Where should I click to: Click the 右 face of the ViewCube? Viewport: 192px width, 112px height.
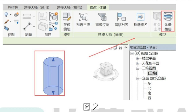click(109, 70)
